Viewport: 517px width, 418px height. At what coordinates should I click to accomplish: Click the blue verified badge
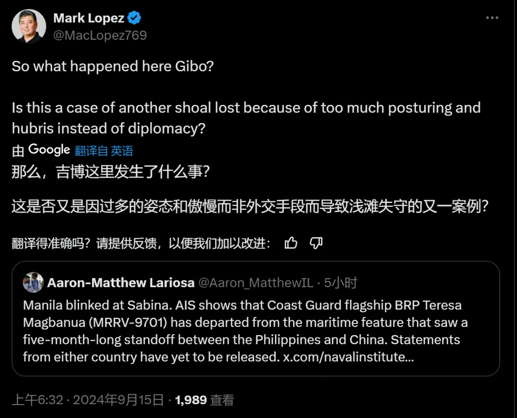click(x=135, y=18)
